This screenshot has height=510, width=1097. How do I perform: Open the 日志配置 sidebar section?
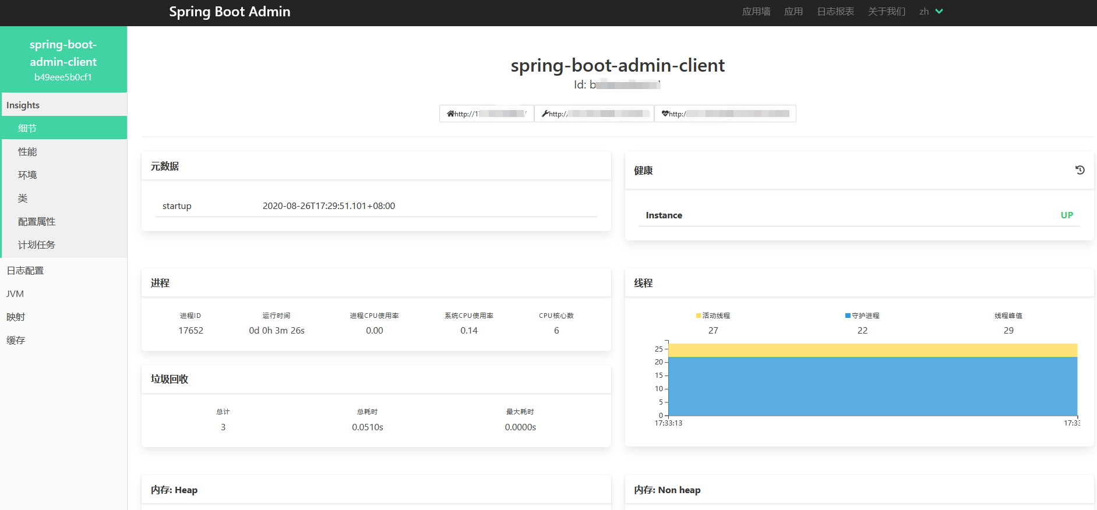[64, 270]
